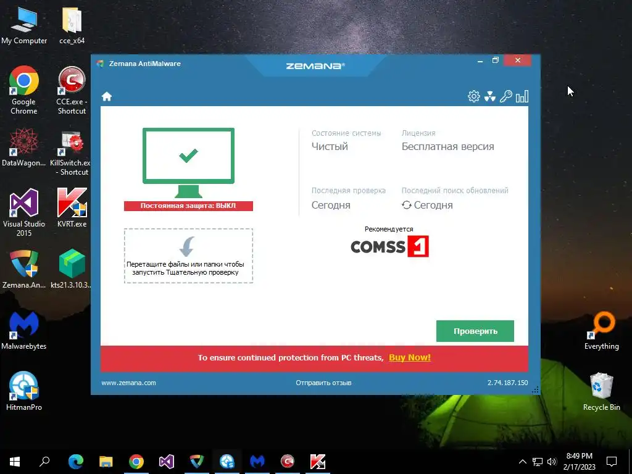Select kts21.3.10.3 installer desktop icon
This screenshot has width=632, height=474.
click(72, 269)
